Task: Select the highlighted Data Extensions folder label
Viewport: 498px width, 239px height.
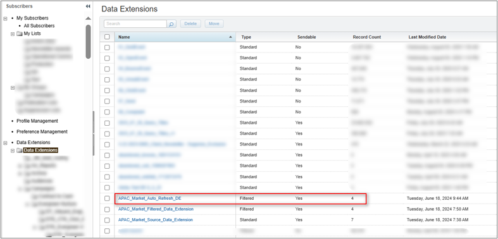Action: 40,150
